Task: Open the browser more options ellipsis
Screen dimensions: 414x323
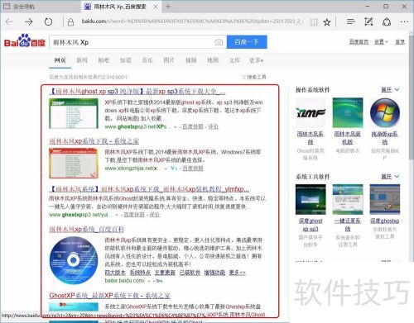Action: [405, 21]
